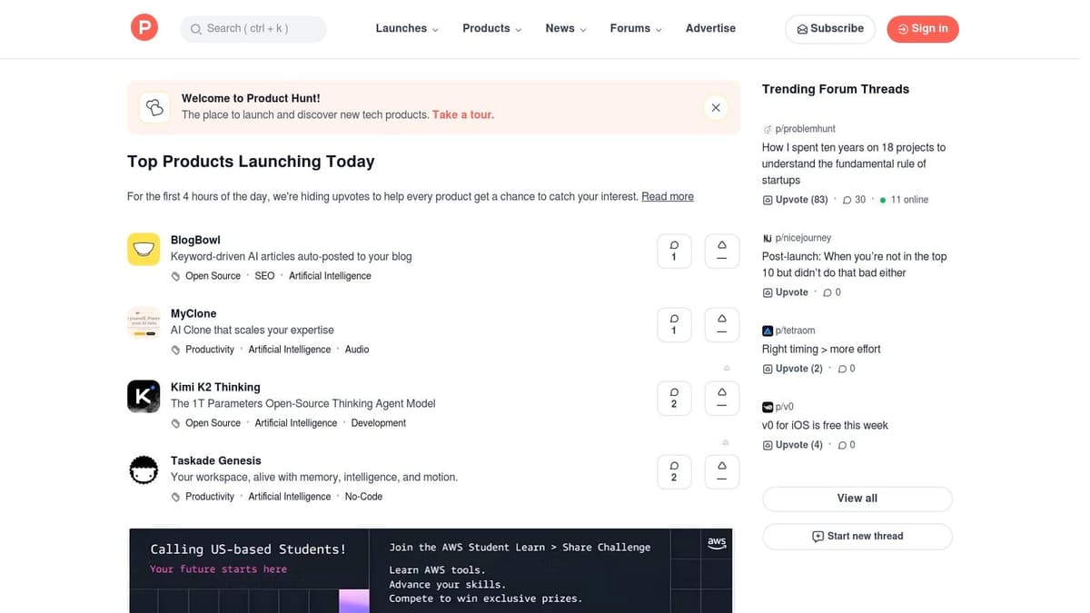This screenshot has width=1090, height=613.
Task: Expand the Launches dropdown
Action: pos(406,28)
